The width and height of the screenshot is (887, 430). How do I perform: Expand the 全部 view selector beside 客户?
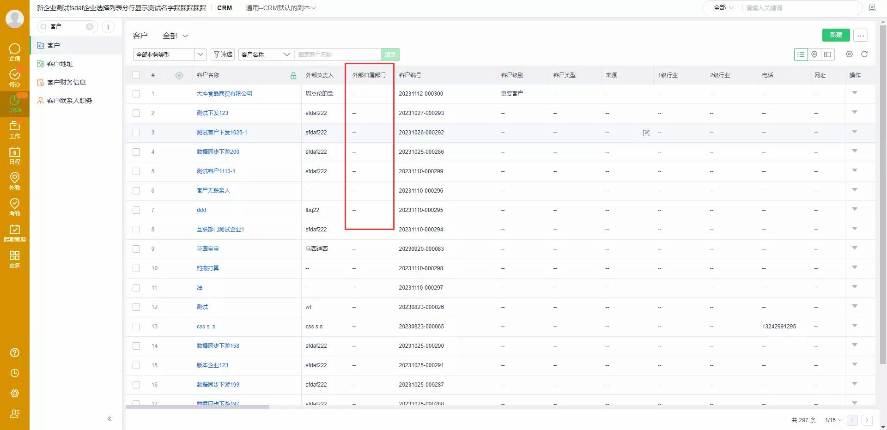click(x=176, y=36)
